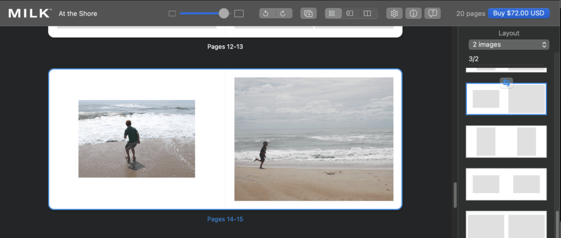Viewport: 561px width, 238px height.
Task: Select the two portrait images layout
Action: pyautogui.click(x=506, y=142)
